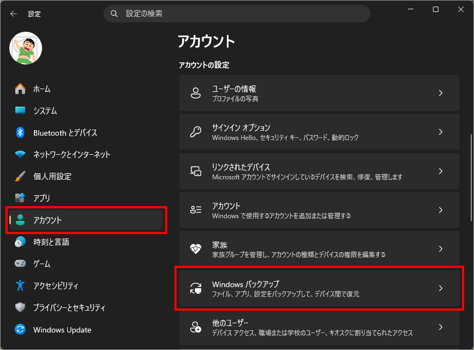Viewport: 474px width, 350px height.
Task: Open 他のユーザー settings row
Action: click(319, 328)
